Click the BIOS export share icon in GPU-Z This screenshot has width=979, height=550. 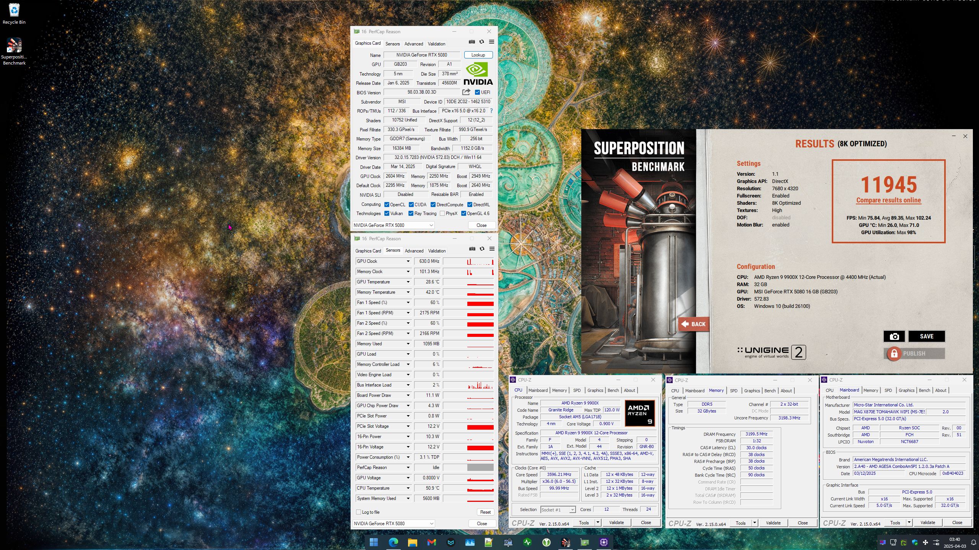(x=466, y=92)
